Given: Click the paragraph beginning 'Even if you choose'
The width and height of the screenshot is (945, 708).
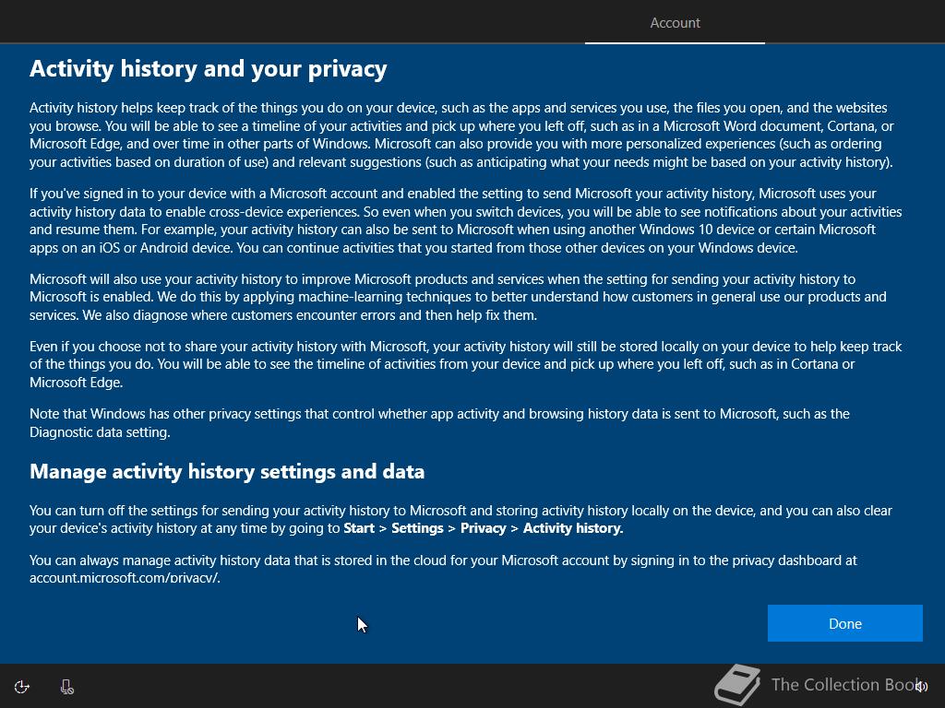Looking at the screenshot, I should tap(466, 364).
